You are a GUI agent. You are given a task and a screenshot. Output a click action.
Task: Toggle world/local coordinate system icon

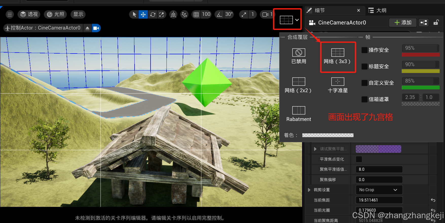click(x=173, y=14)
